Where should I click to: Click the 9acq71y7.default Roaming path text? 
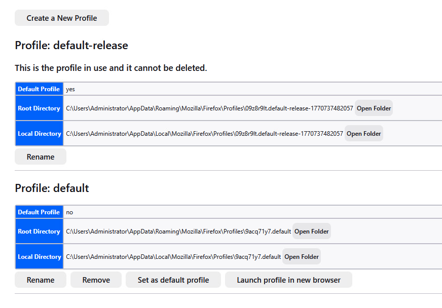click(178, 232)
